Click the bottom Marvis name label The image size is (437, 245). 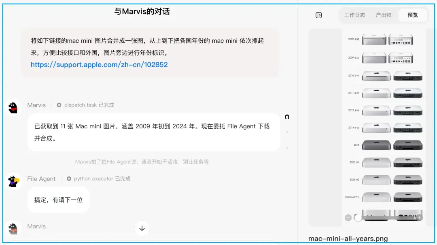point(36,226)
